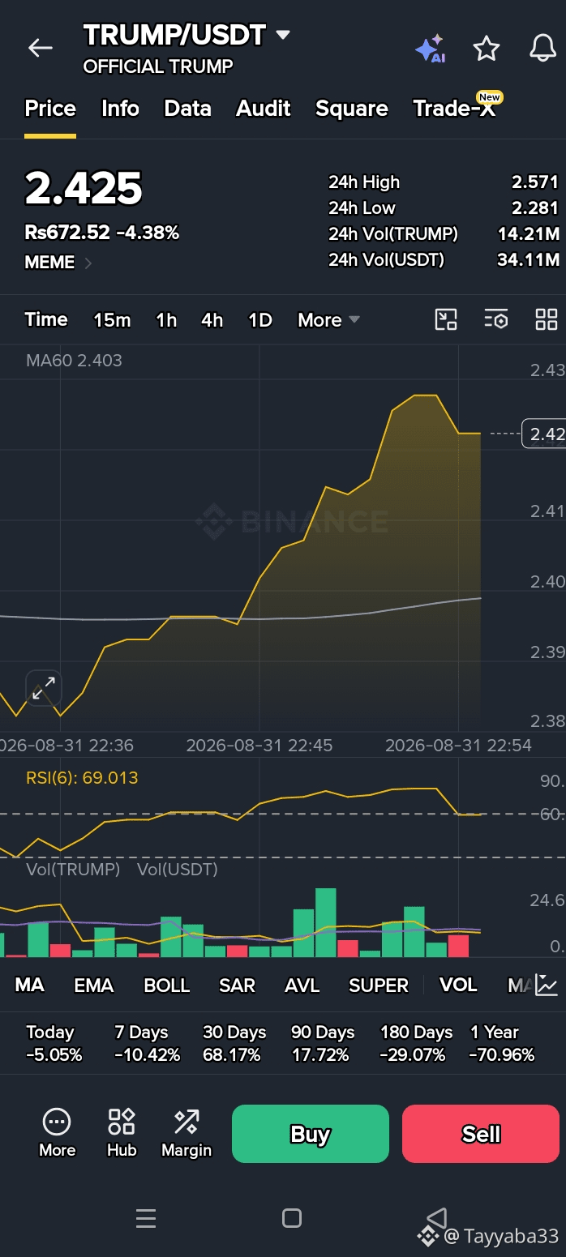Viewport: 566px width, 1257px height.
Task: Tap the Vol(USDT) legend label
Action: click(178, 870)
